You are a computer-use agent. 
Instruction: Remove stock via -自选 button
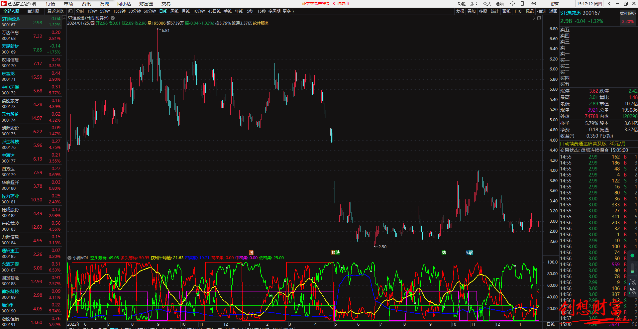(542, 11)
